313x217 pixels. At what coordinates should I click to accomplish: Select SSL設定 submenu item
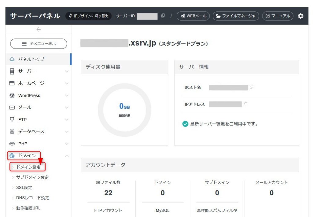tap(24, 188)
